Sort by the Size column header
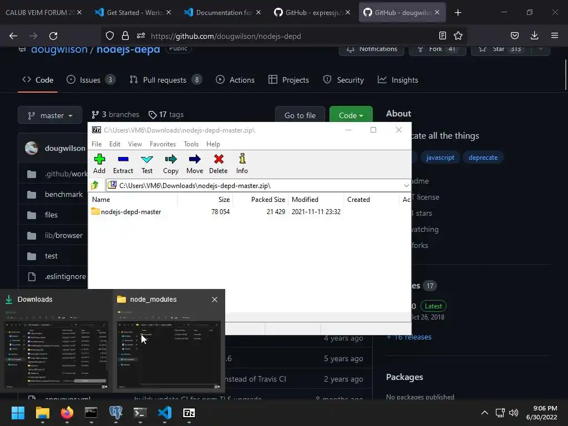The width and height of the screenshot is (568, 426). 205,200
